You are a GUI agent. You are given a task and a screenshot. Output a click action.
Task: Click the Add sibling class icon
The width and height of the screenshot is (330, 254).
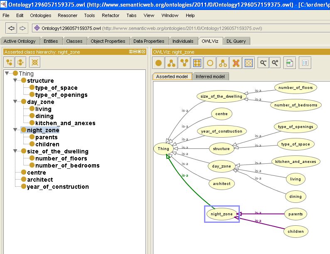pos(22,62)
